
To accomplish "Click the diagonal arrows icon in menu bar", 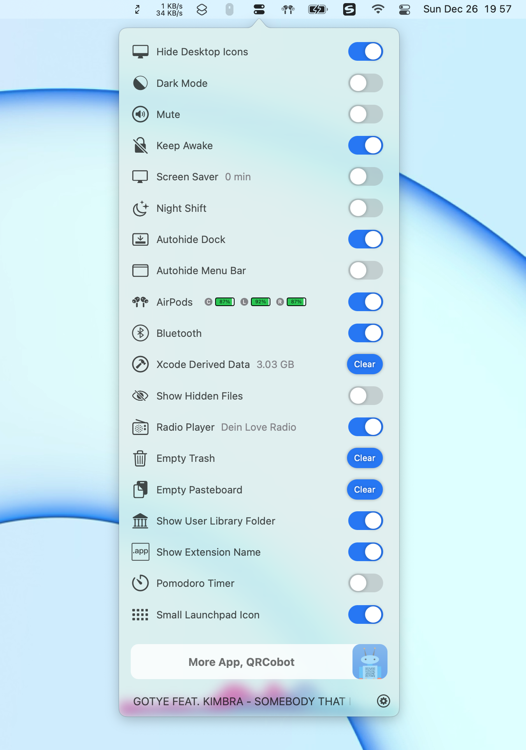I will 137,9.
